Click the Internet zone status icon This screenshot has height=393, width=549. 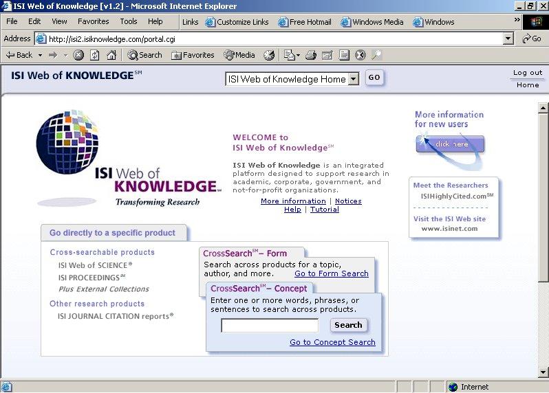point(453,387)
